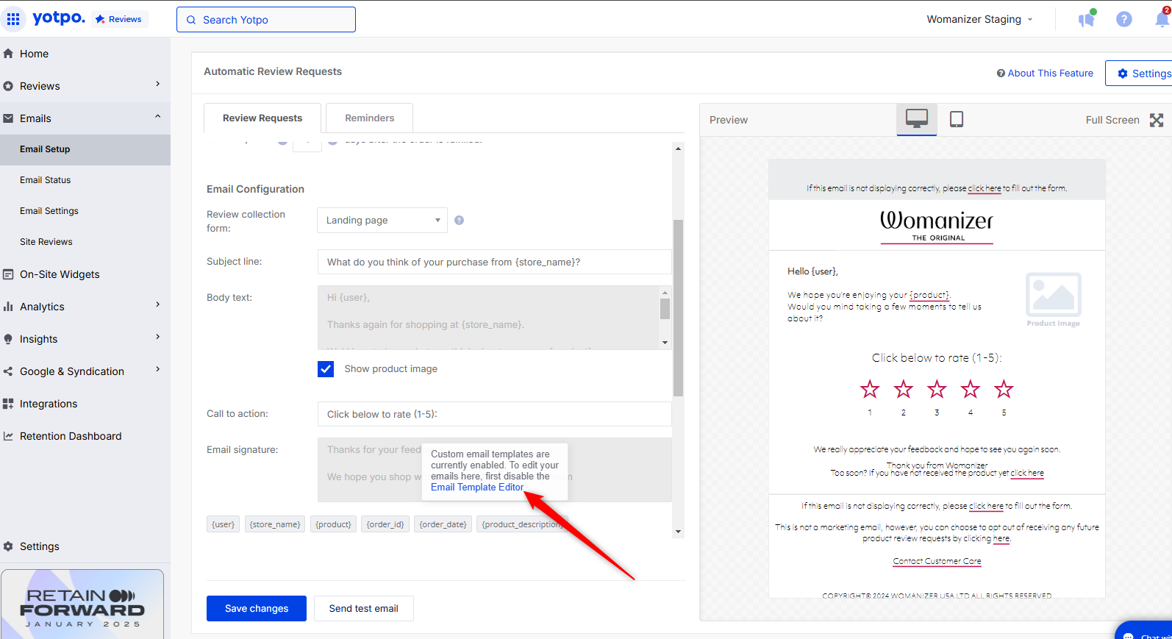Insert the {store_name} variable tag
The image size is (1172, 639).
pos(275,524)
